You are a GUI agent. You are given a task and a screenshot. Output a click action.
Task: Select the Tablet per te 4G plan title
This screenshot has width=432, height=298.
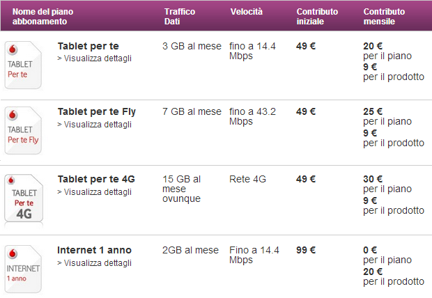96,179
